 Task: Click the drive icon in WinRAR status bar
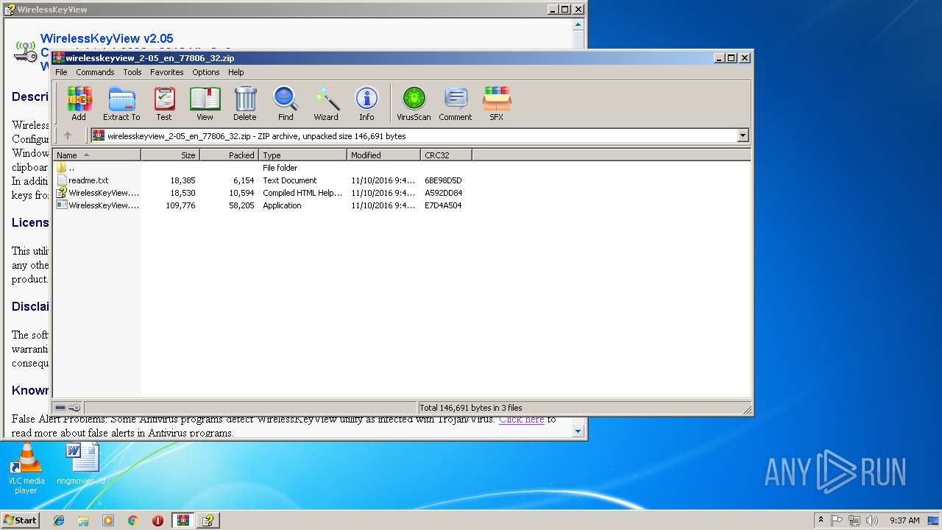[60, 407]
